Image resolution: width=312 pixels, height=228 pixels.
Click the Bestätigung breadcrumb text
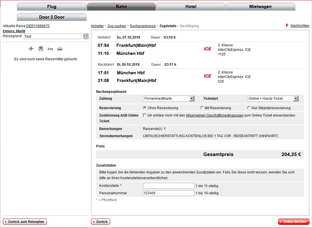[189, 26]
